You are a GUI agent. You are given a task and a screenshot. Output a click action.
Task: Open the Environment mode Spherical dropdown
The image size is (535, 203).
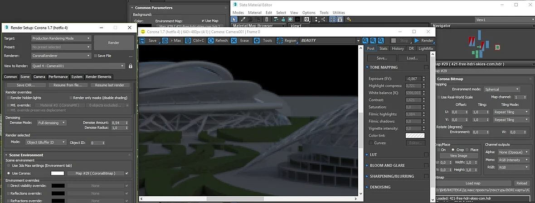tap(502, 89)
